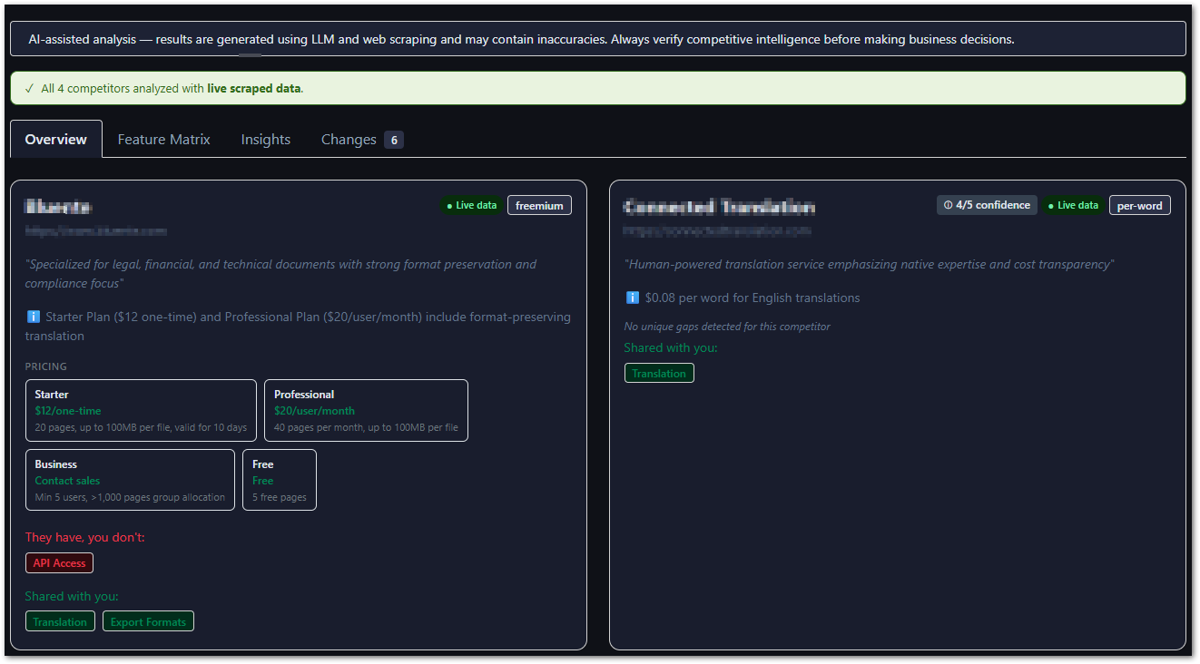Viewport: 1200px width, 664px height.
Task: Select the Business Contact sales plan card
Action: (x=130, y=480)
